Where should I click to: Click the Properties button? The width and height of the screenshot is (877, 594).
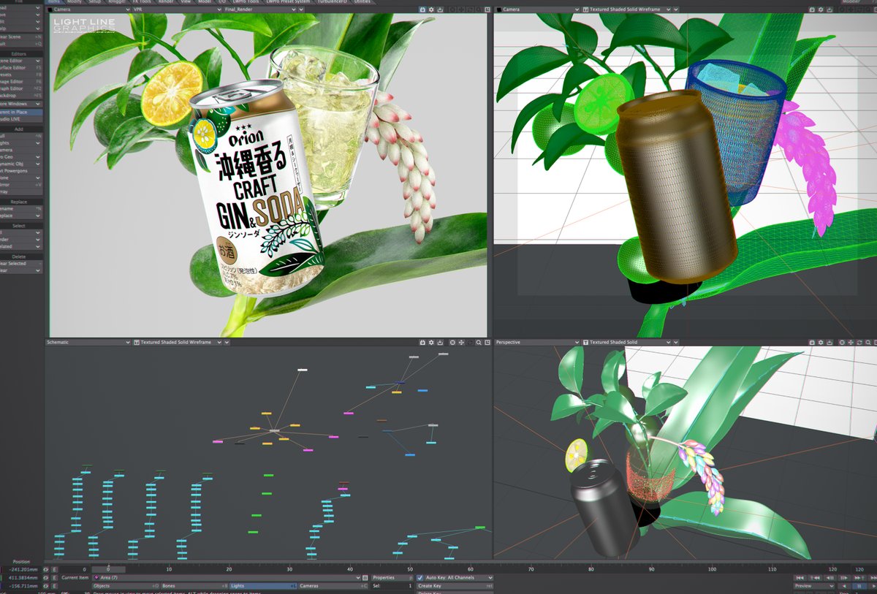392,577
